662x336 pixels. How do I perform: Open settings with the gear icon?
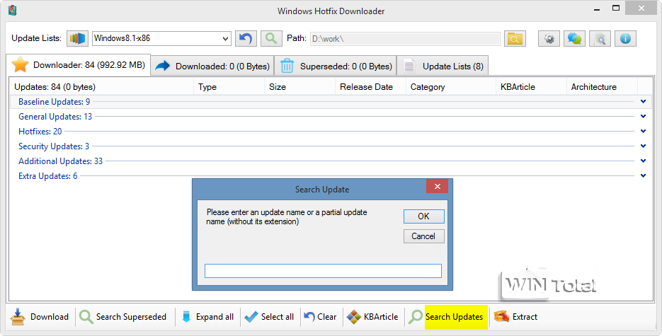click(549, 39)
